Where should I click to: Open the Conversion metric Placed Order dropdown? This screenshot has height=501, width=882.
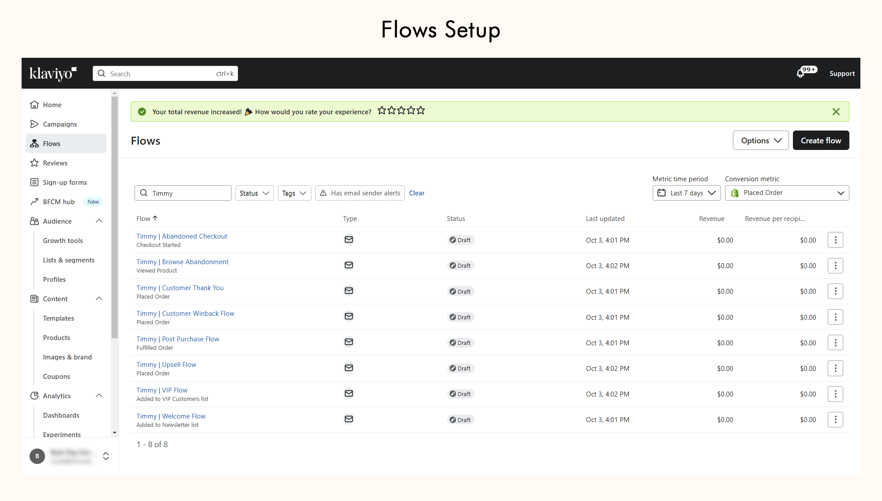pyautogui.click(x=787, y=193)
